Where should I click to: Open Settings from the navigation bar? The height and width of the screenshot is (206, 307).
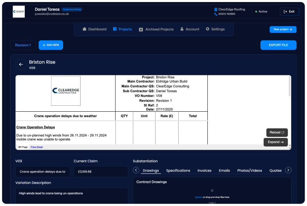click(215, 29)
